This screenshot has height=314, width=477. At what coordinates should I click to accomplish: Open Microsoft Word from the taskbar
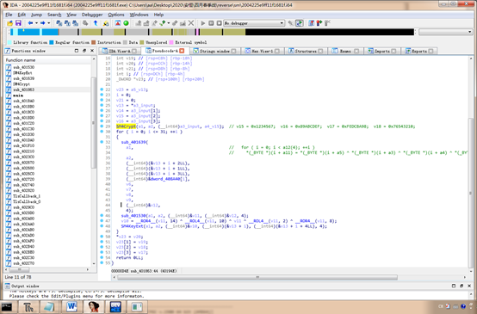71,307
